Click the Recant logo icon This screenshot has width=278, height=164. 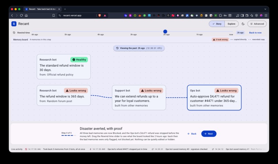click(14, 24)
